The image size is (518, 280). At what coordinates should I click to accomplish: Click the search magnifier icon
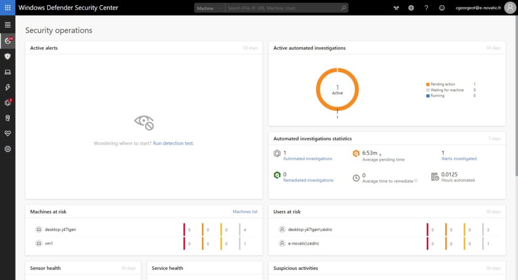pyautogui.click(x=343, y=8)
